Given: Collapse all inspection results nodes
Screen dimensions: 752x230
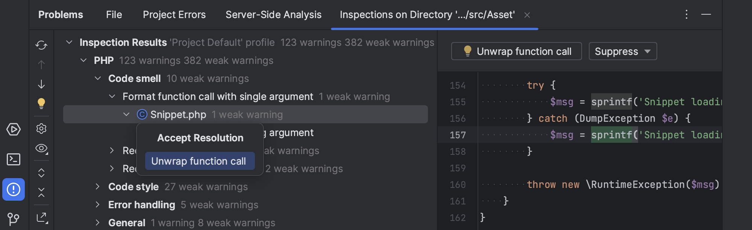Looking at the screenshot, I should click(41, 193).
